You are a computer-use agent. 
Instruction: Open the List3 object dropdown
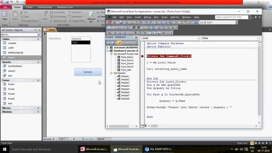click(198, 38)
